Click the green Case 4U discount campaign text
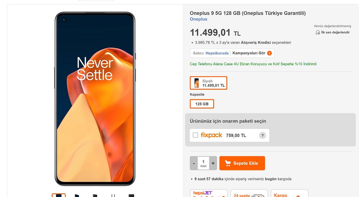Image resolution: width=361 pixels, height=197 pixels. pyautogui.click(x=253, y=64)
